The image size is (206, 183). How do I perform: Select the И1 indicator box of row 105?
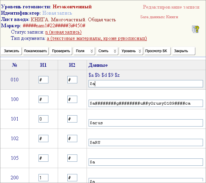tap(43, 158)
